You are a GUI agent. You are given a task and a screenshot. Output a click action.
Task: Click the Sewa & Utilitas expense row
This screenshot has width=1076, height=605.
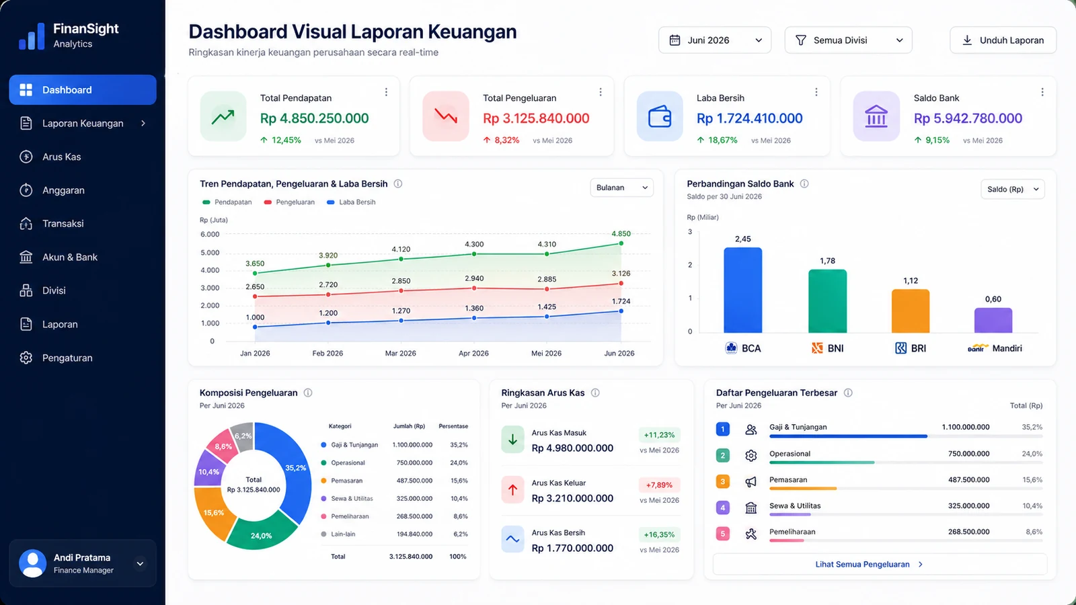pyautogui.click(x=880, y=508)
